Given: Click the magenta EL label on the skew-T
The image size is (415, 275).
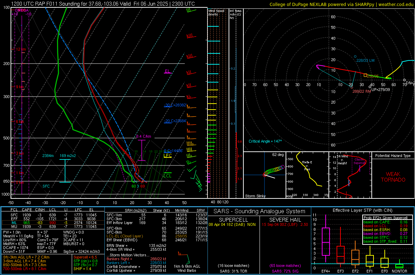Looking at the screenshot, I should [167, 71].
